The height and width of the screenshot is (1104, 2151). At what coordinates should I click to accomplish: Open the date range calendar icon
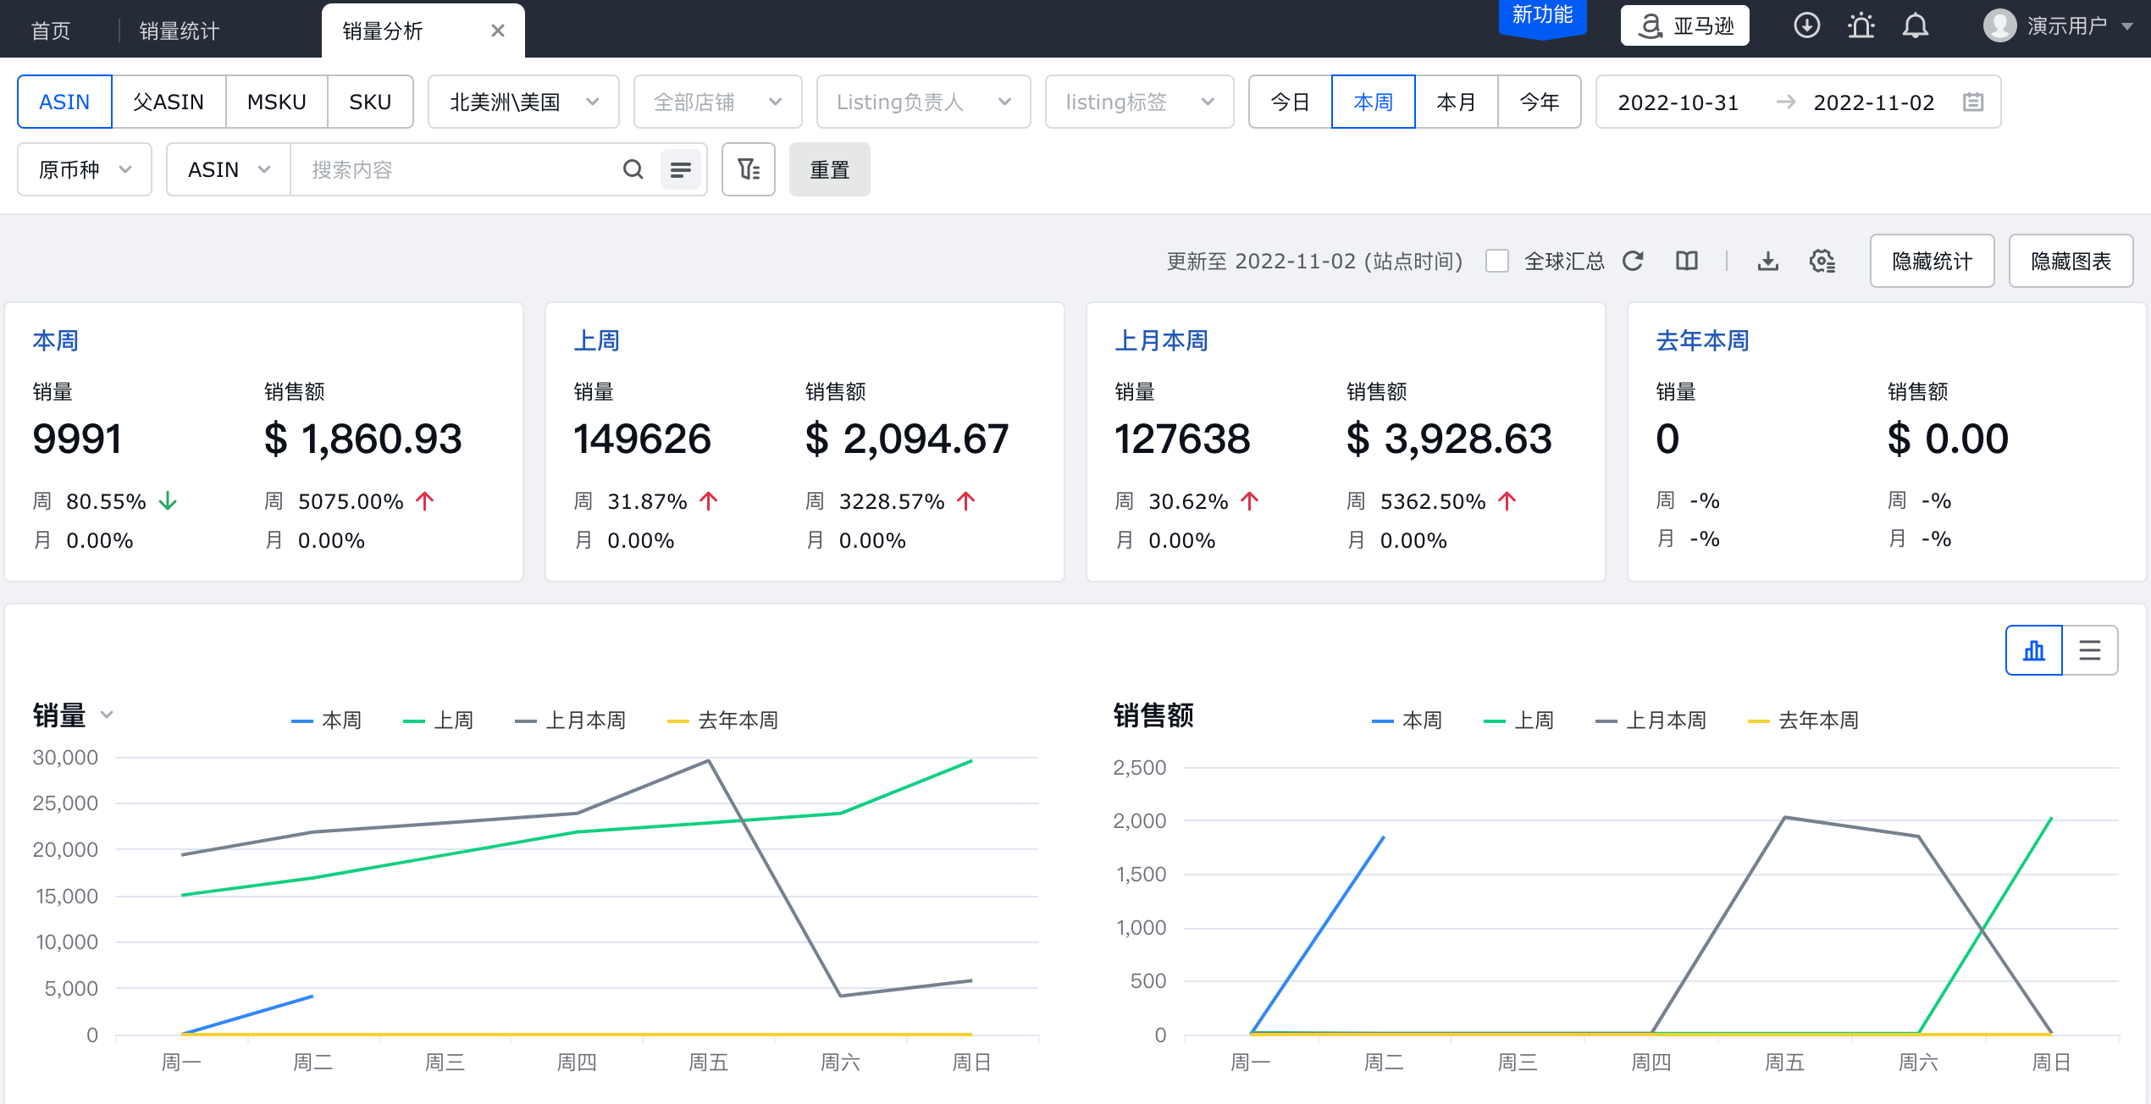click(1974, 102)
